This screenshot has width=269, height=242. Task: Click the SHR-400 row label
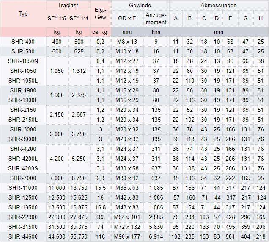coord(23,42)
